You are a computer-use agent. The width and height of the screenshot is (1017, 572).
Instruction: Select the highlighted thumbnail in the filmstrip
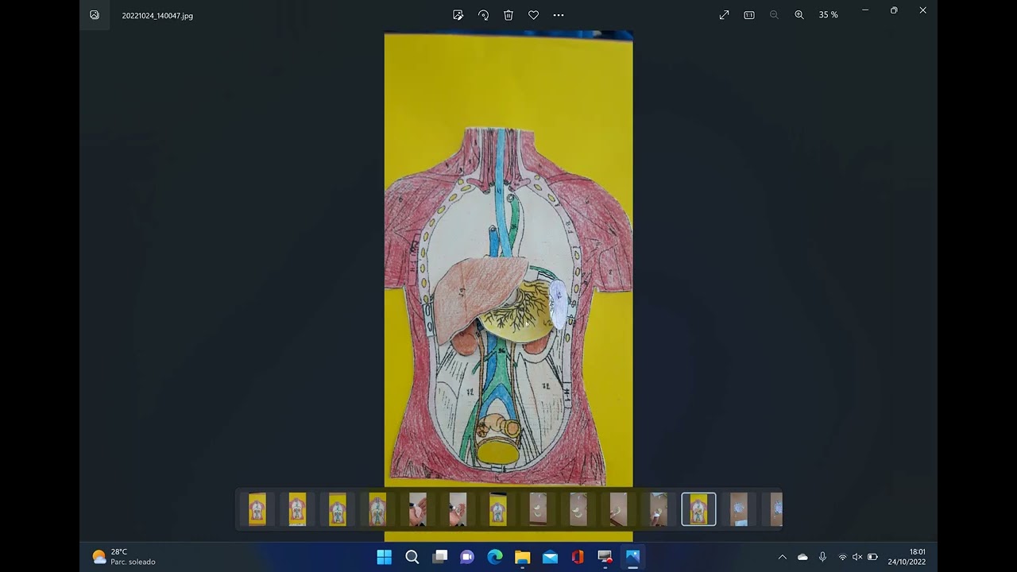[698, 509]
